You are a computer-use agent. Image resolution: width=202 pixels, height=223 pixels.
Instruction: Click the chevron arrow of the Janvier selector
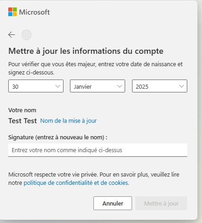(120, 86)
